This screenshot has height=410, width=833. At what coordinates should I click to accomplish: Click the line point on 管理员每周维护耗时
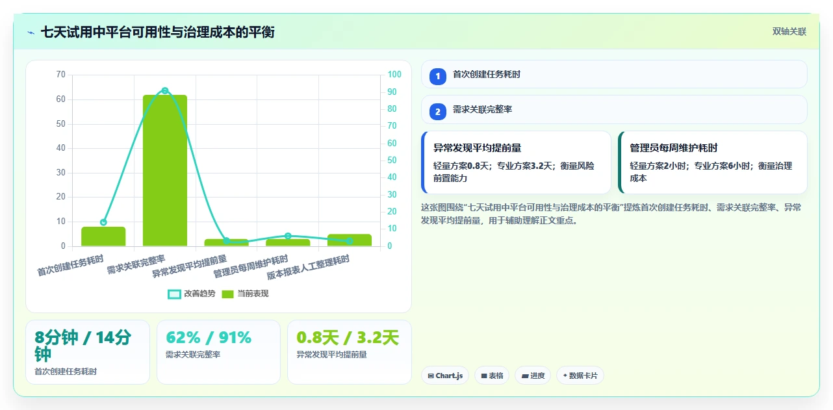pos(288,236)
